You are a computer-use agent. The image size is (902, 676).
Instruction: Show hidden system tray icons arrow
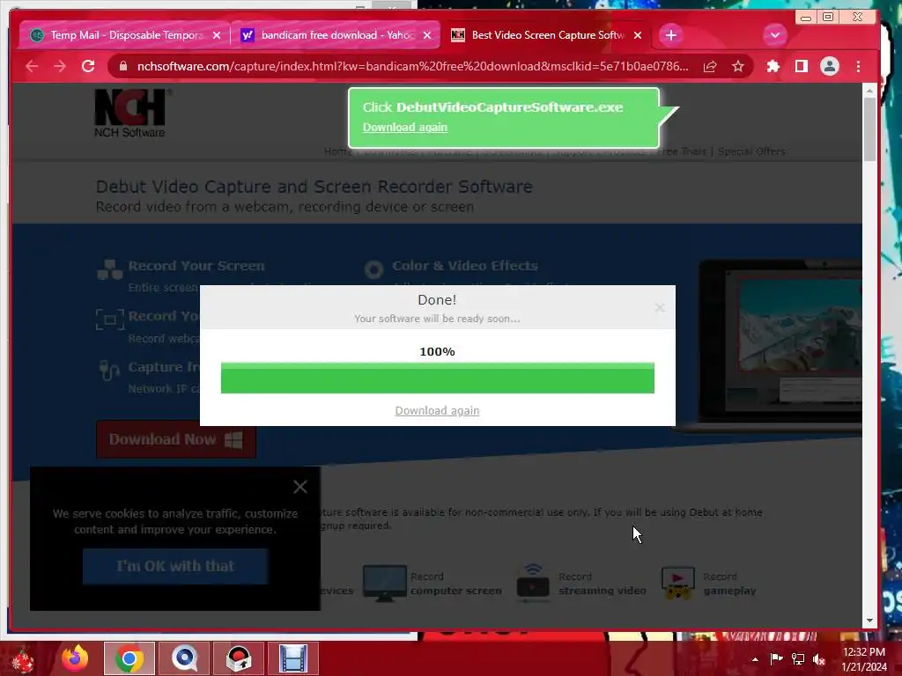tap(755, 659)
